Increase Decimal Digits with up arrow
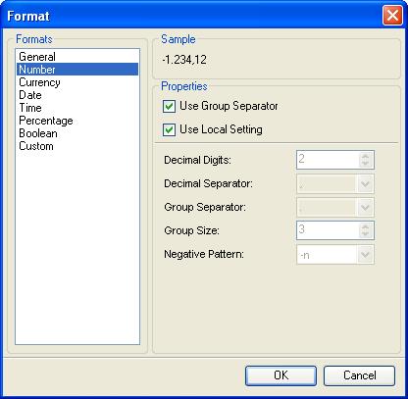 coord(365,156)
